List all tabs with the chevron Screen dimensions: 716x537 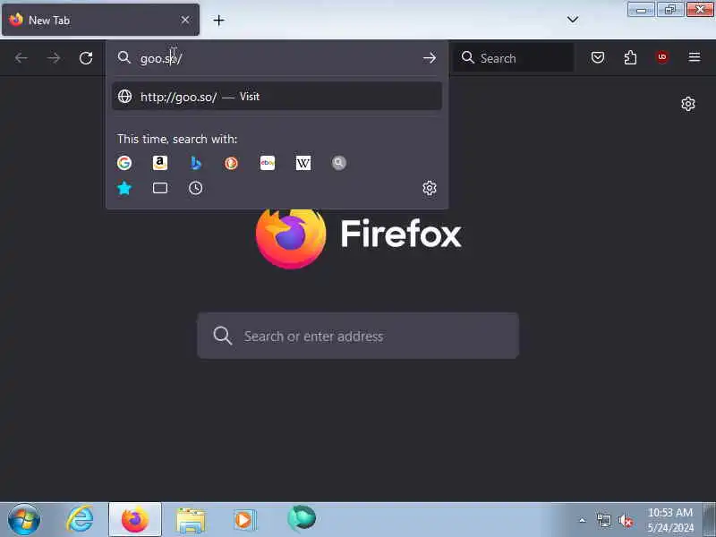572,20
